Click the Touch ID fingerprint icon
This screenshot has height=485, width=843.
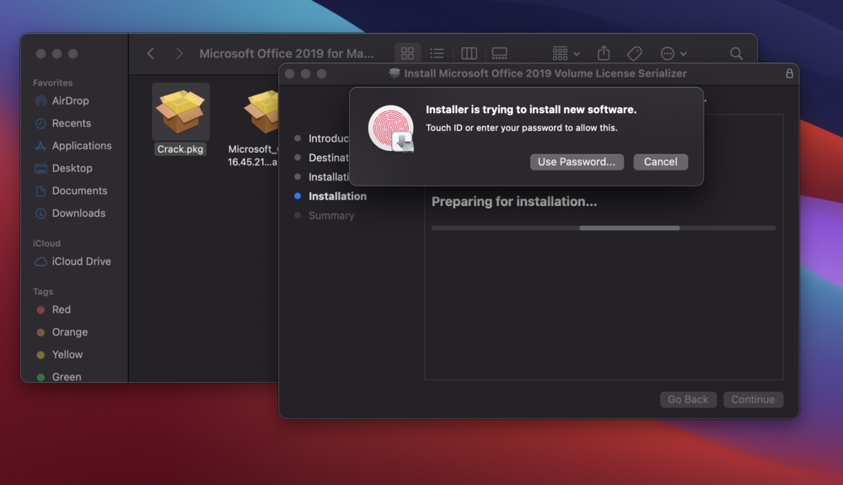[390, 130]
